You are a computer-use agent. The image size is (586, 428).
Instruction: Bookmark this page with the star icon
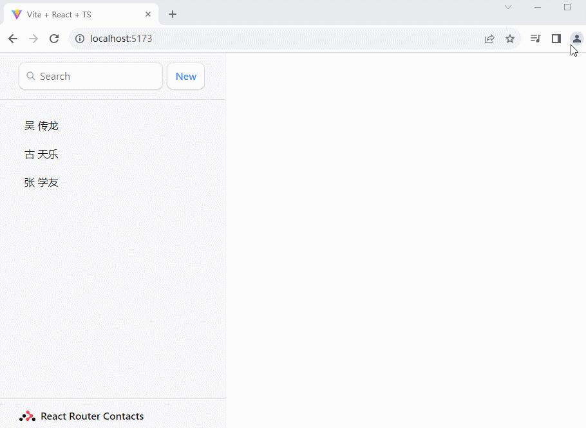click(x=510, y=39)
